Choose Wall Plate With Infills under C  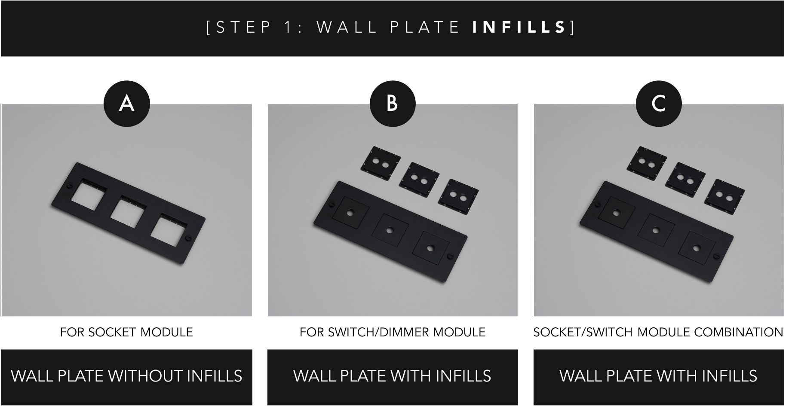click(659, 377)
